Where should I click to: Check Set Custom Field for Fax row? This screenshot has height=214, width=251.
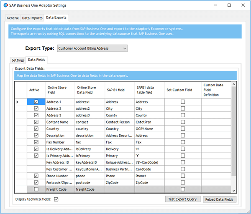pyautogui.click(x=183, y=142)
